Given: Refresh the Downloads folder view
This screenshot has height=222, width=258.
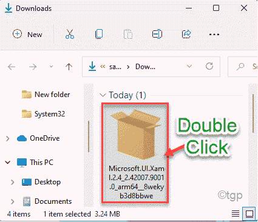Looking at the screenshot, I should coord(209,66).
